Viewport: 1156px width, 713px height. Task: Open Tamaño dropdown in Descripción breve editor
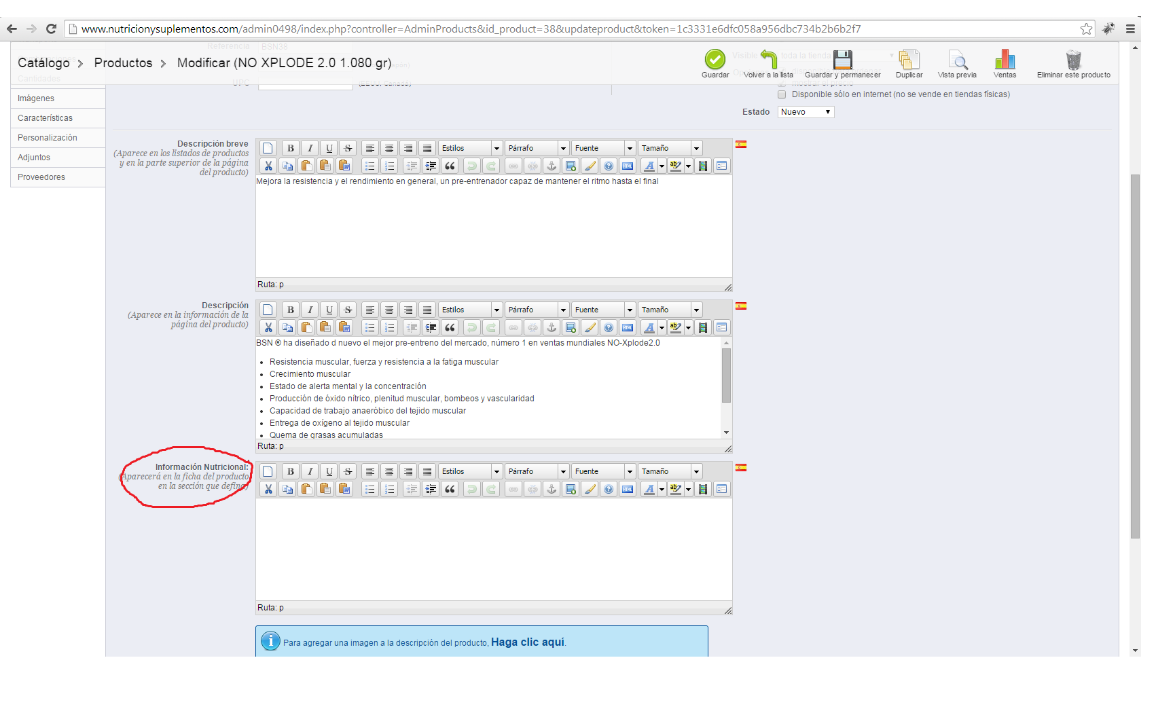(x=670, y=148)
